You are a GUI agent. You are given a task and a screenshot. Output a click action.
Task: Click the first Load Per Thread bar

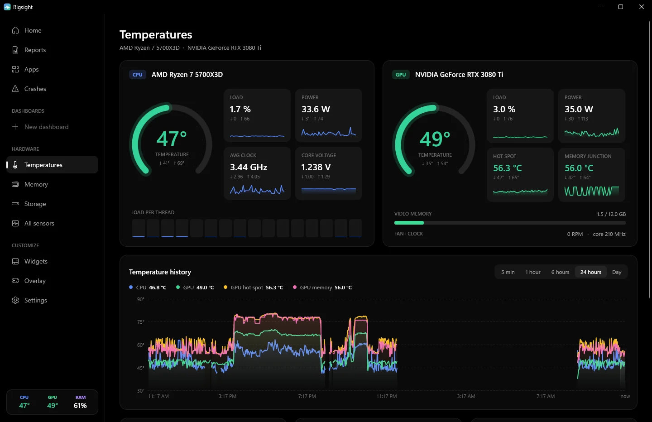[139, 228]
